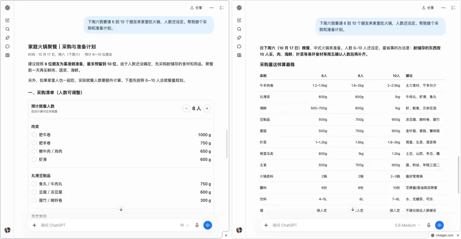
Task: Open the 5.6 Medium model dropdown
Action: (408, 225)
